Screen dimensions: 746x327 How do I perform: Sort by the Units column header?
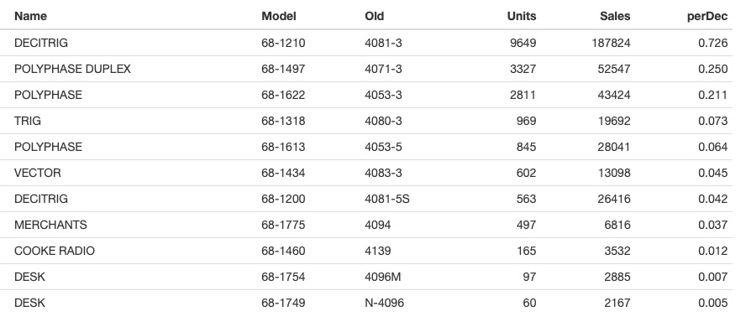[522, 16]
